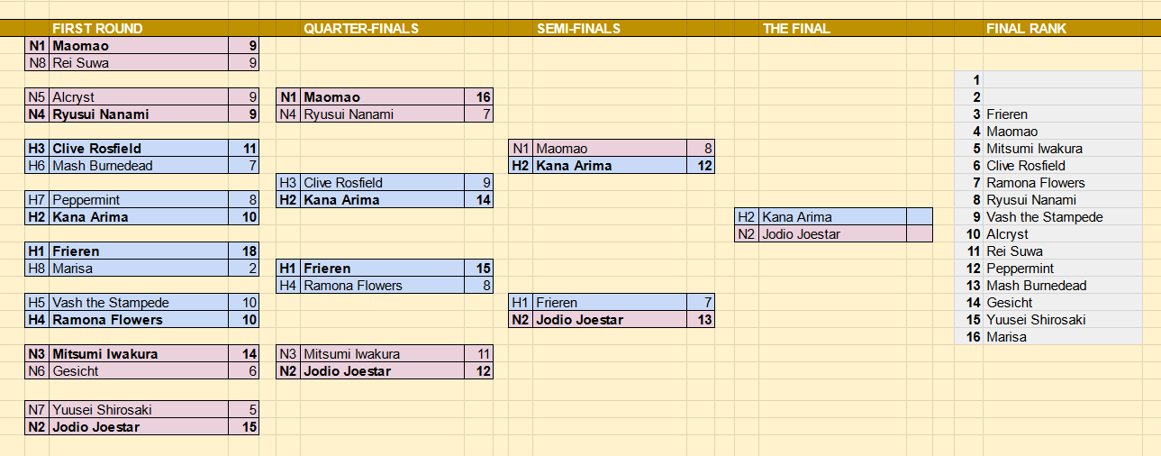This screenshot has height=456, width=1161.
Task: Select the Maomao cell in First Round
Action: pos(139,46)
